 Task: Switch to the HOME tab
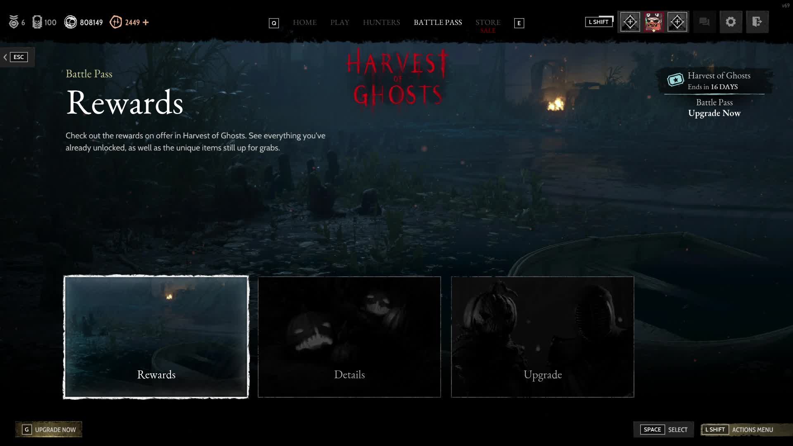click(x=305, y=22)
